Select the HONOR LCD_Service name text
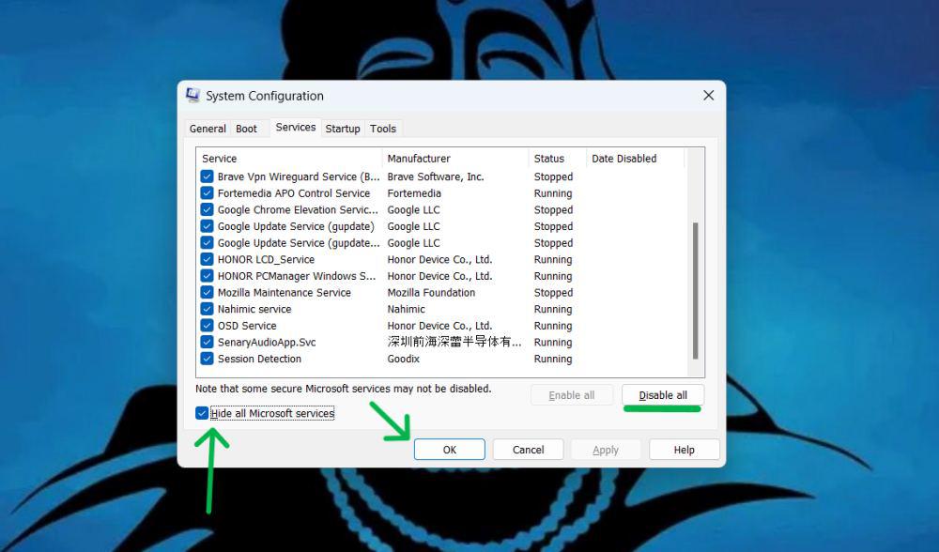Viewport: 939px width, 552px height. pyautogui.click(x=266, y=259)
